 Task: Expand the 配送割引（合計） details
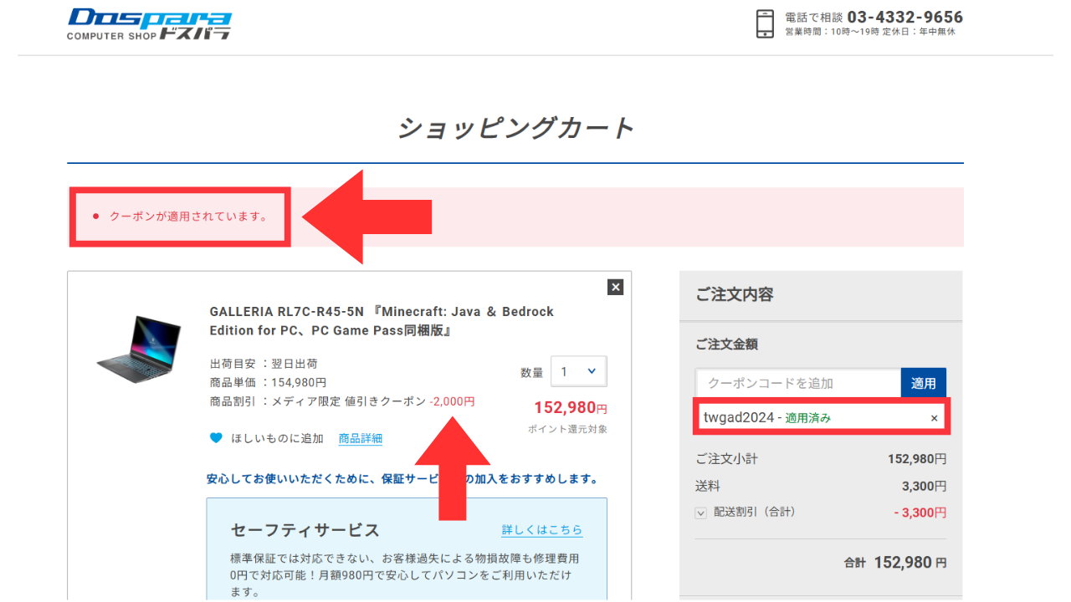[701, 513]
